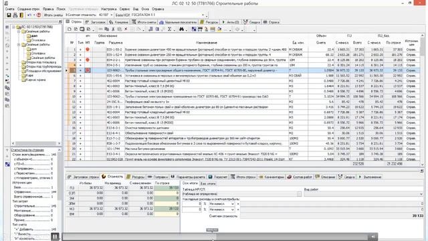The width and height of the screenshot is (428, 241).
Task: Click the browse button beside Таблица НР/СП field
Action: (x=299, y=194)
